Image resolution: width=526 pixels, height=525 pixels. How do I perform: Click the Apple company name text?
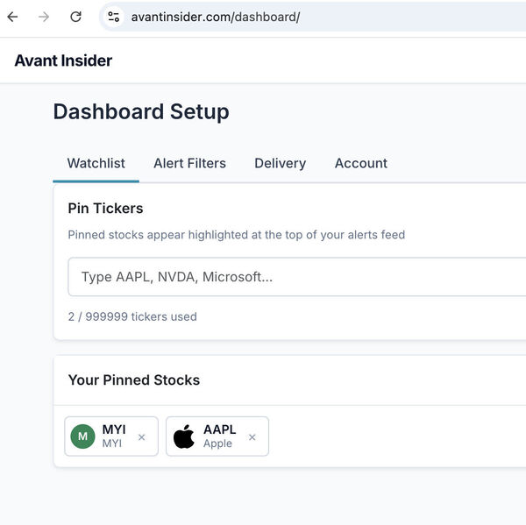point(217,443)
